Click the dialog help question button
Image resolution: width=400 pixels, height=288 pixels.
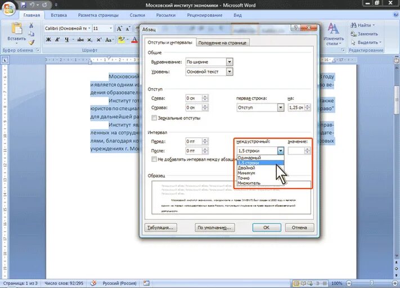[x=296, y=28]
